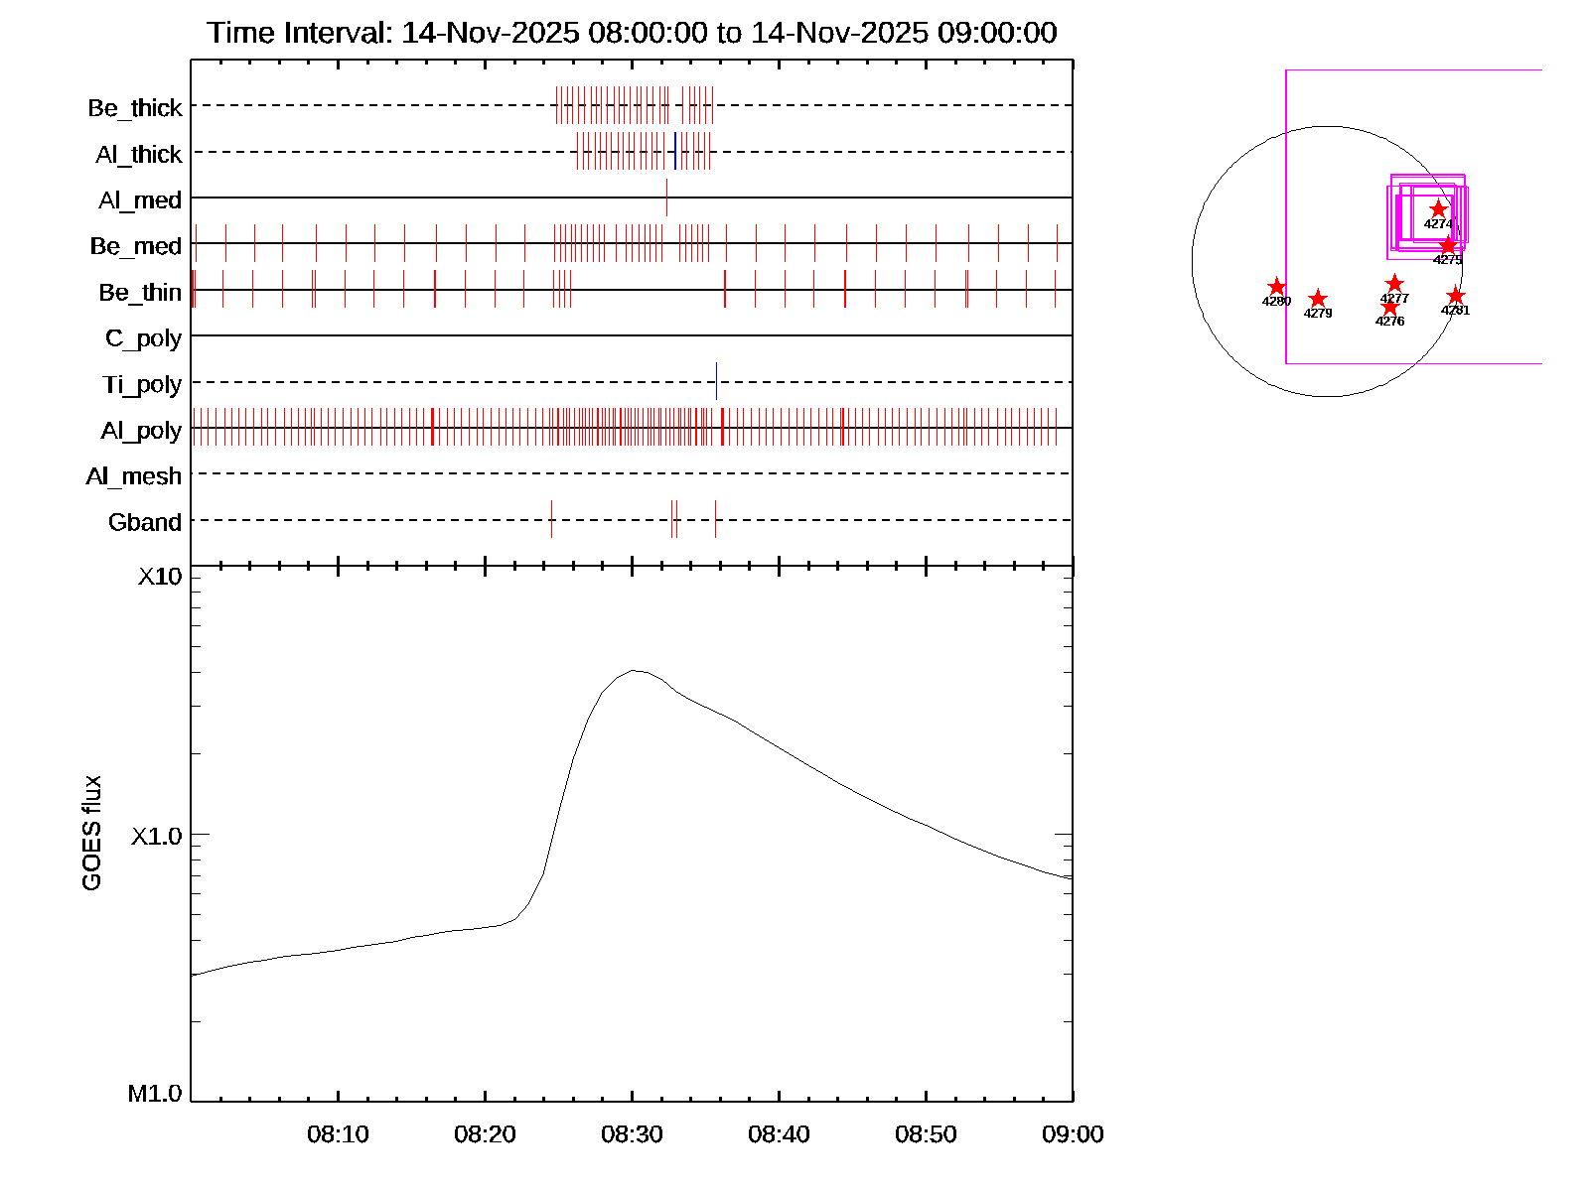
Task: Pick the star for active region 4280
Action: [1277, 287]
